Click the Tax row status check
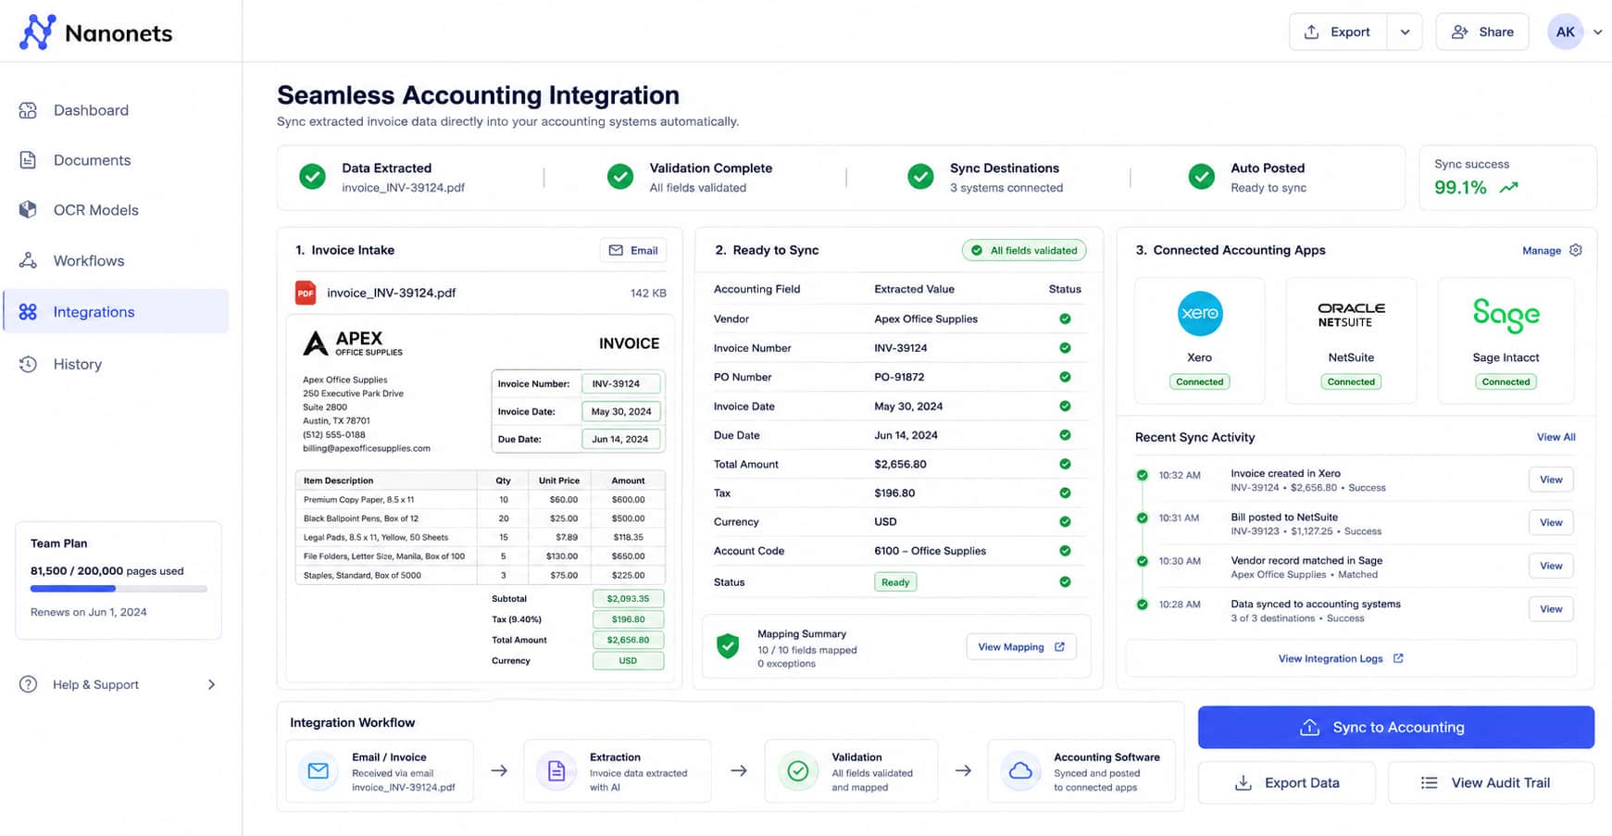 1065,493
